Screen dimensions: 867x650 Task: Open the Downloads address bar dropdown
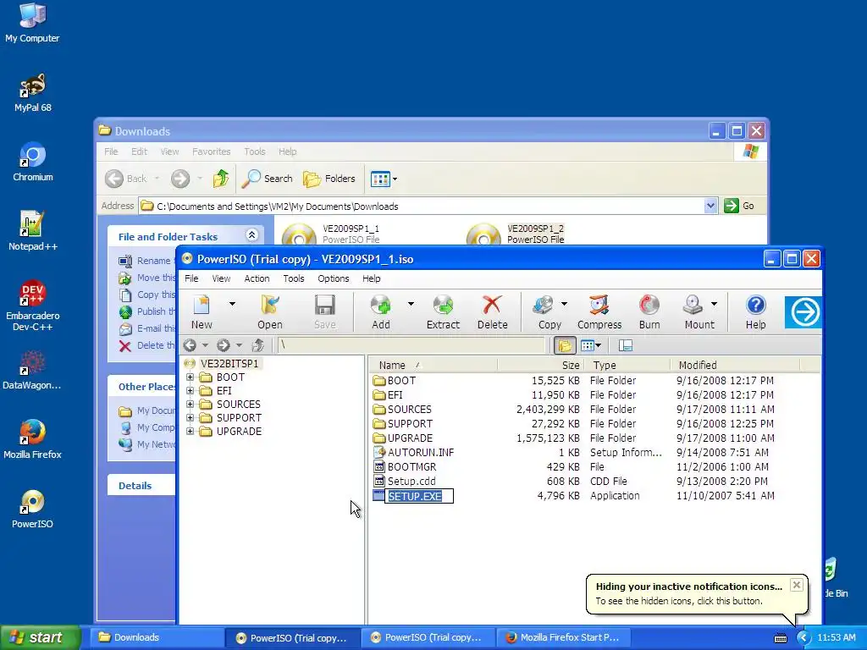tap(710, 206)
